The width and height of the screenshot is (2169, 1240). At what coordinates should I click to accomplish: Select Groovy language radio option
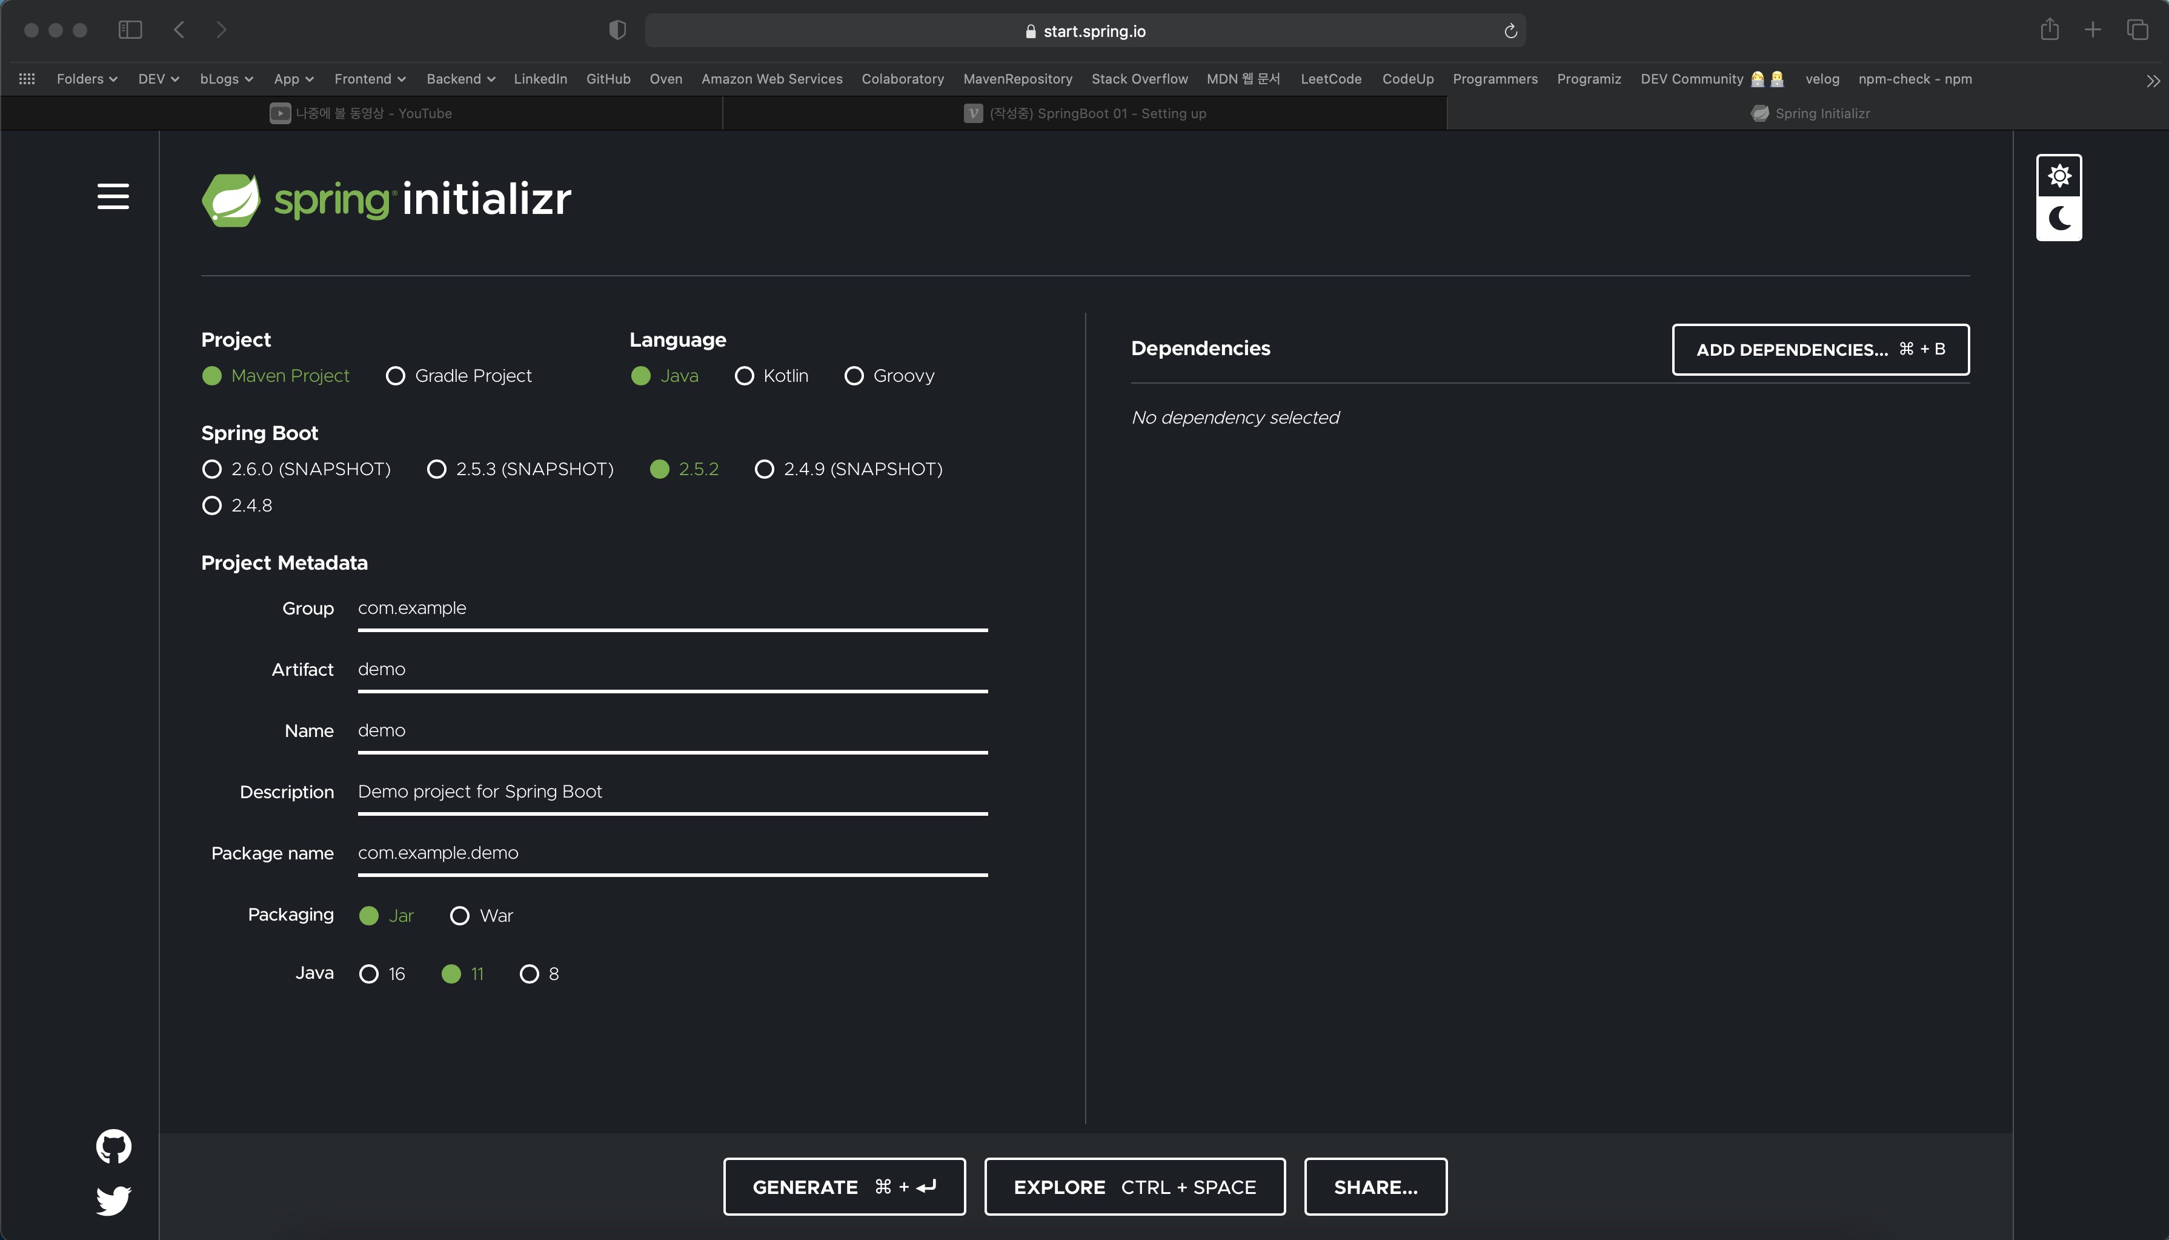pyautogui.click(x=889, y=376)
